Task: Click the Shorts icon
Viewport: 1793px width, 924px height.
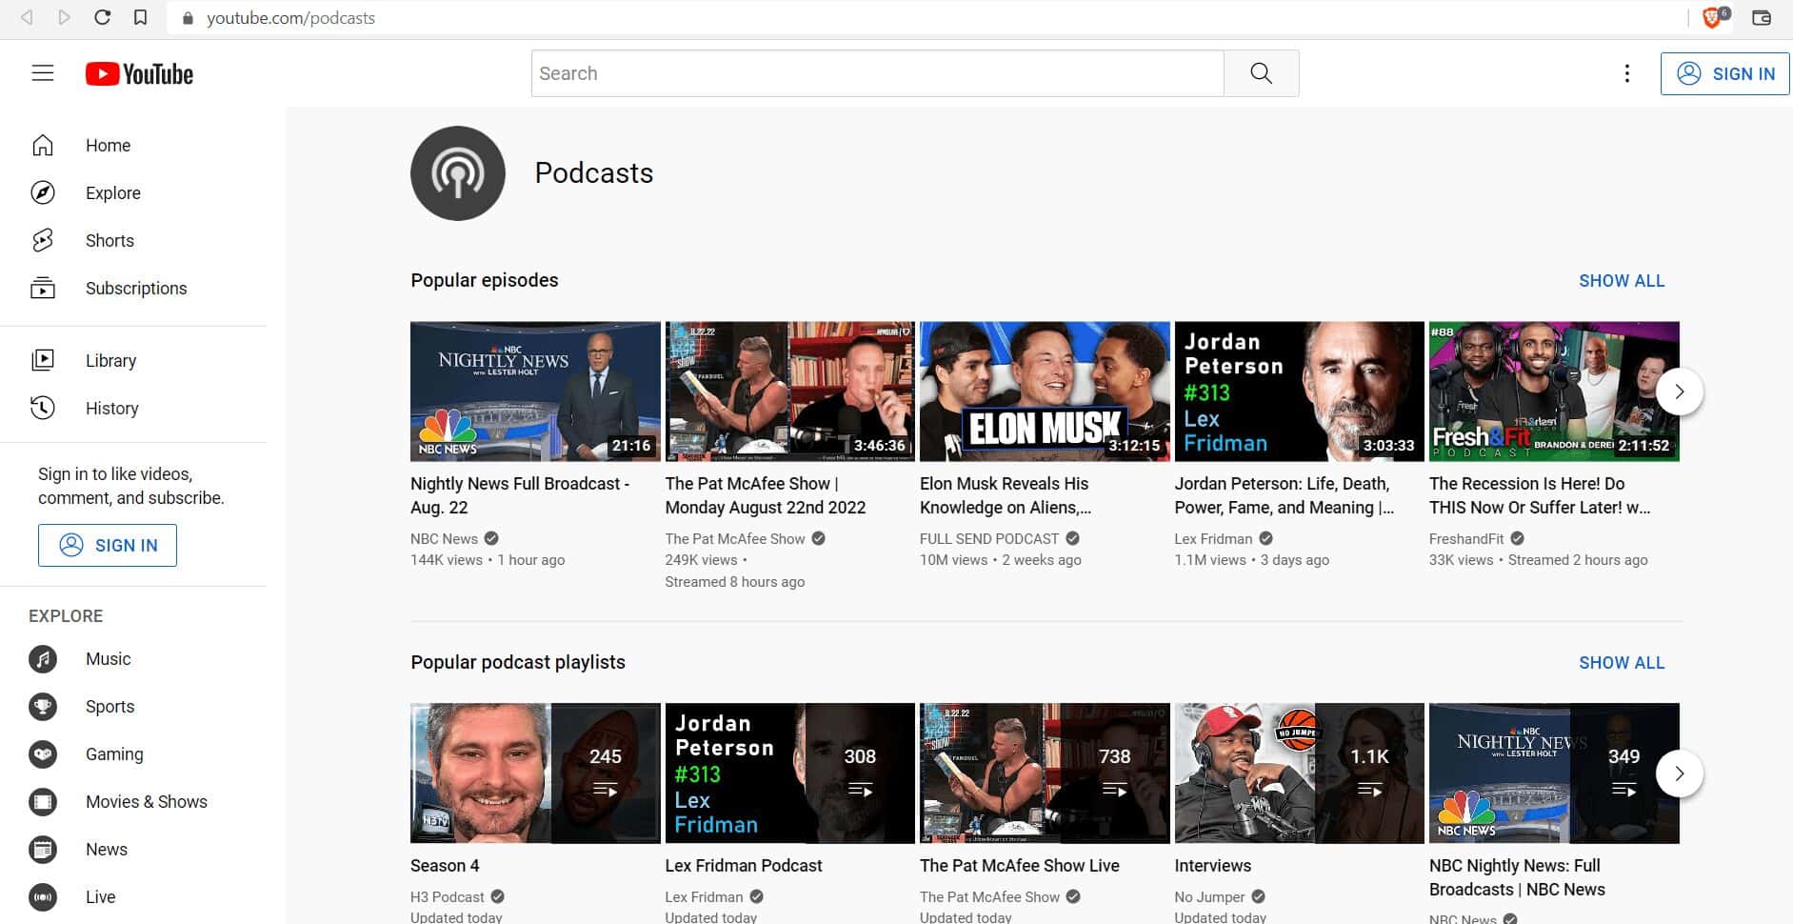Action: point(43,240)
